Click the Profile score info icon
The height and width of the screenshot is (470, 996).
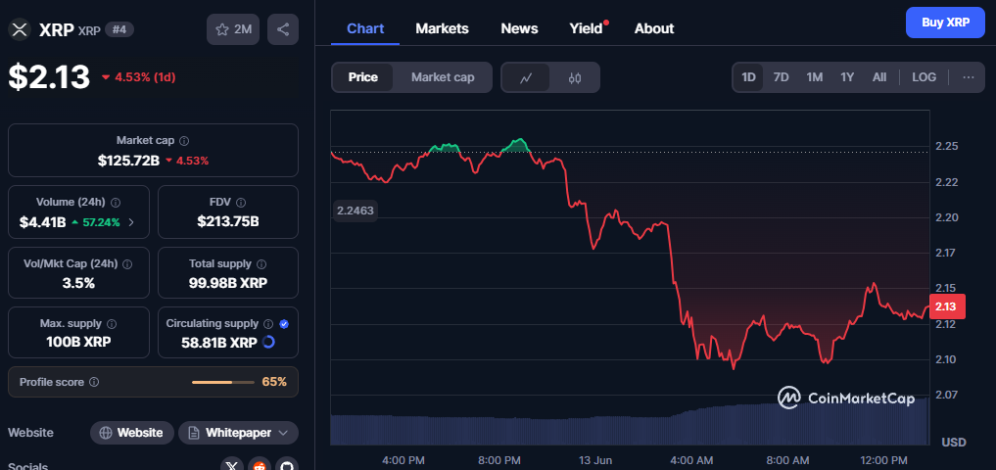pyautogui.click(x=94, y=382)
